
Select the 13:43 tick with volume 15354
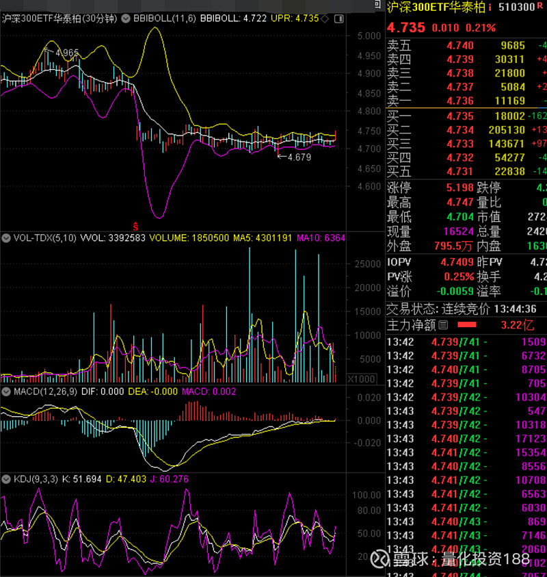(466, 452)
